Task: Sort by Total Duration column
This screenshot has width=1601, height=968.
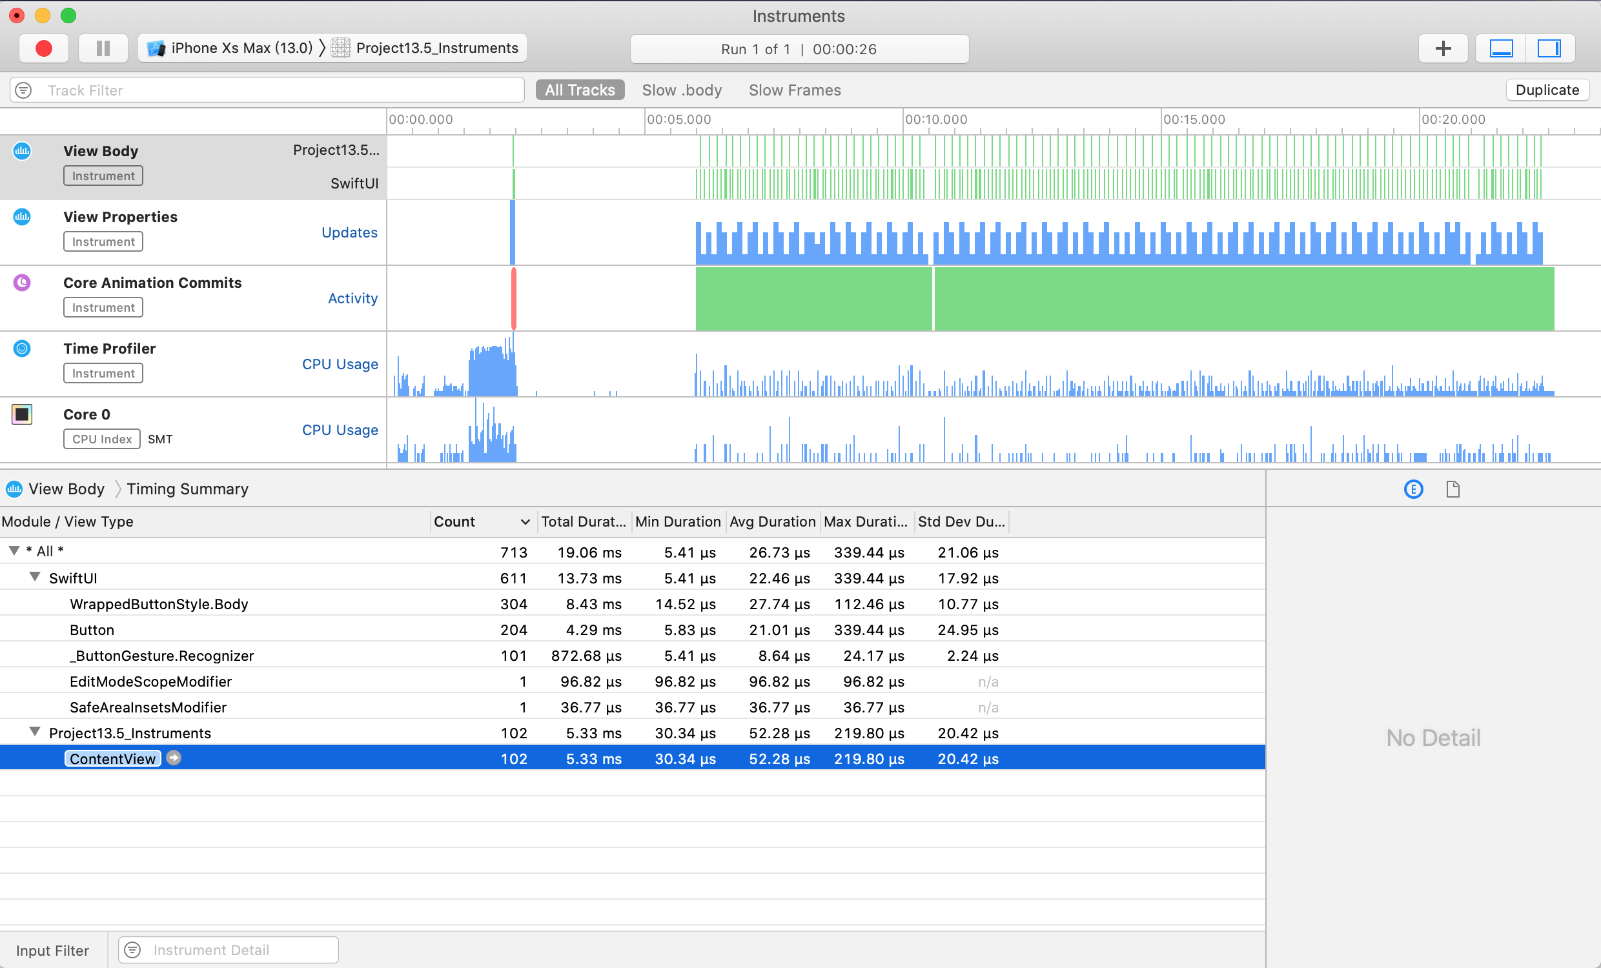Action: click(x=584, y=521)
